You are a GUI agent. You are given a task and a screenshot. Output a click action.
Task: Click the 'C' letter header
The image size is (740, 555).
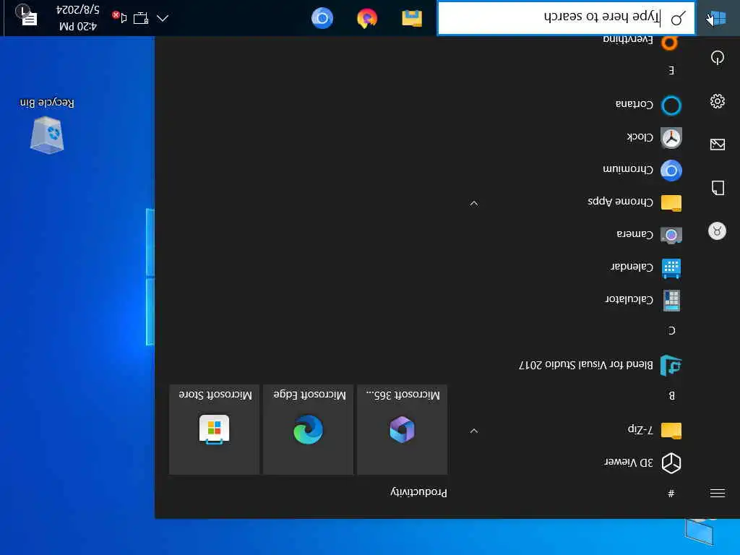(671, 330)
